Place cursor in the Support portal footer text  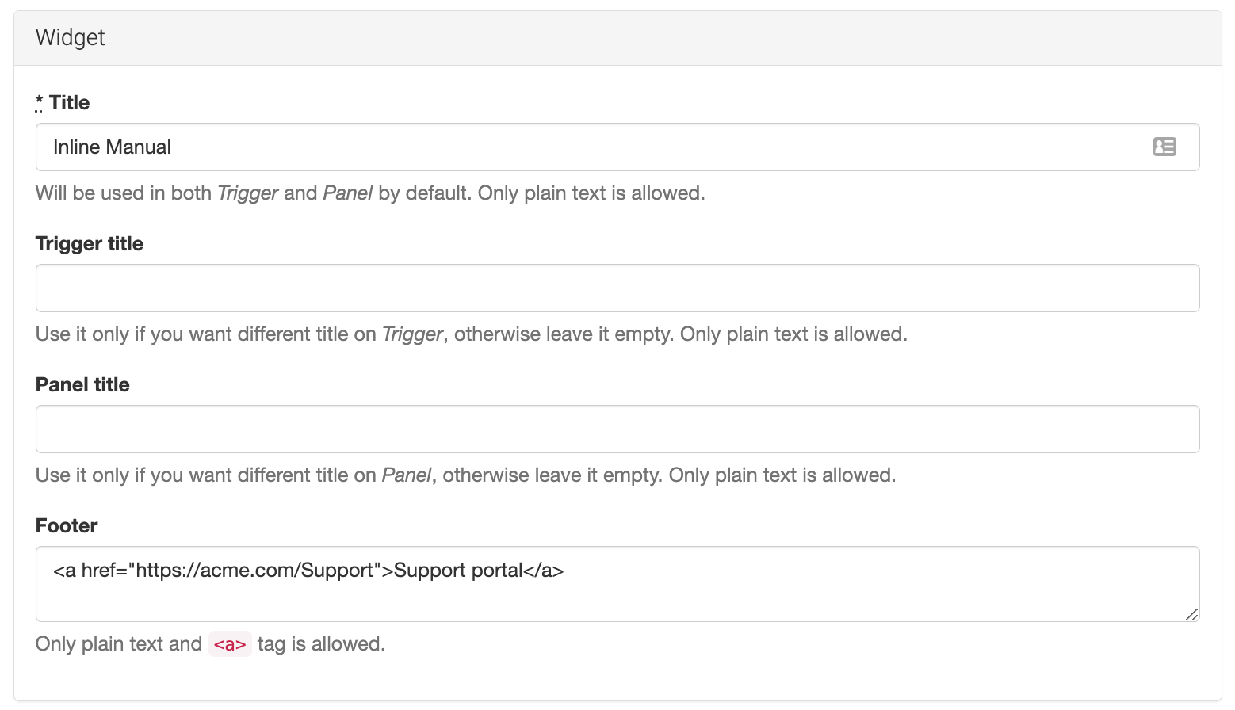pos(458,571)
